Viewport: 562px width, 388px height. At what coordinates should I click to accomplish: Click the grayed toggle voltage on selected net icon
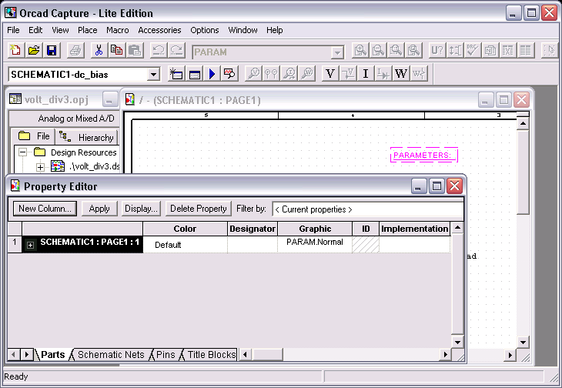pos(348,74)
